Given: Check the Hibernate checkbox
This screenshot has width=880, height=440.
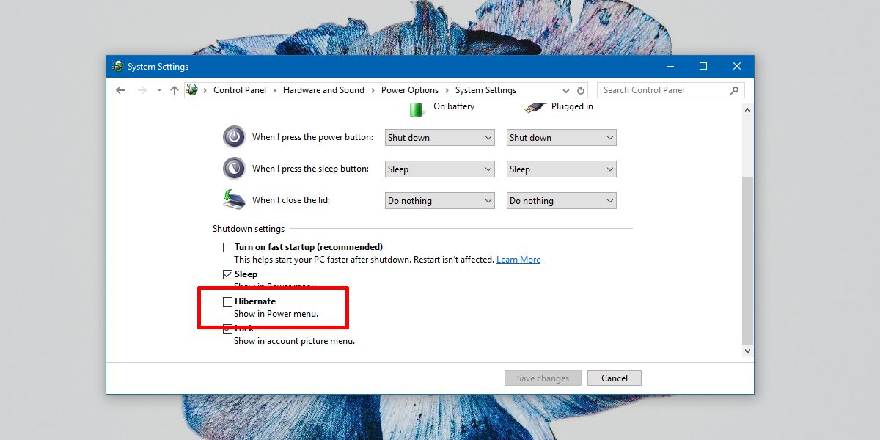Looking at the screenshot, I should pyautogui.click(x=228, y=301).
